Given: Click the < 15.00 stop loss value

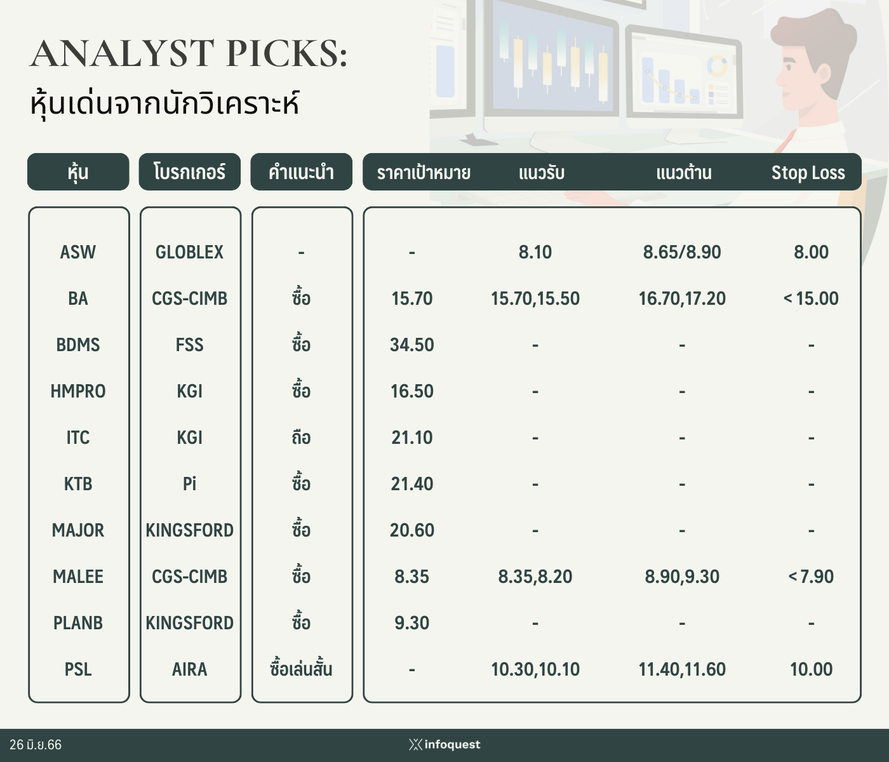Looking at the screenshot, I should (x=811, y=298).
